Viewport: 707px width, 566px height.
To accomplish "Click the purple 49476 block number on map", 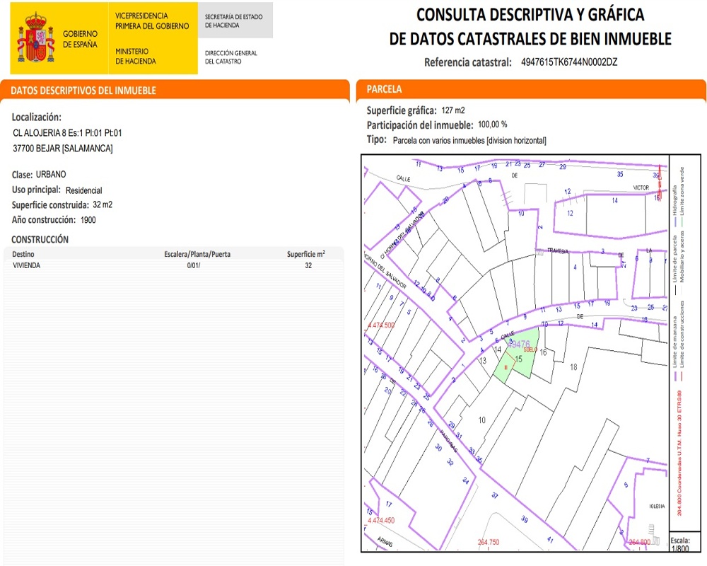I will (x=519, y=344).
